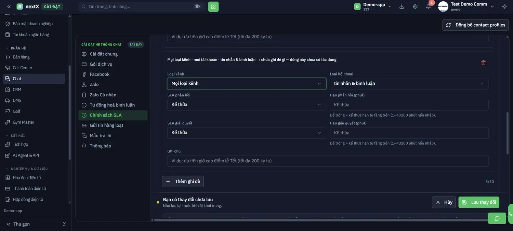
Task: Open Thông báo settings
Action: [x=113, y=146]
